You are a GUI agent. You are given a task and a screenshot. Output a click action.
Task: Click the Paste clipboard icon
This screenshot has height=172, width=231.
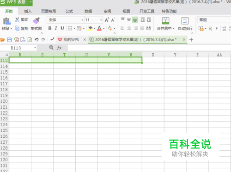click(x=7, y=21)
